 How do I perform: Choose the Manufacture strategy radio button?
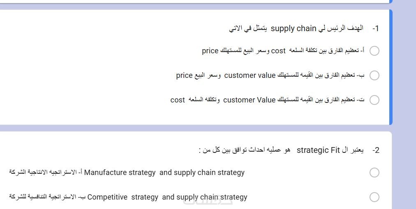click(x=374, y=173)
